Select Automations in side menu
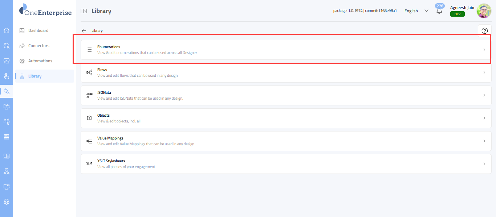 [x=40, y=61]
